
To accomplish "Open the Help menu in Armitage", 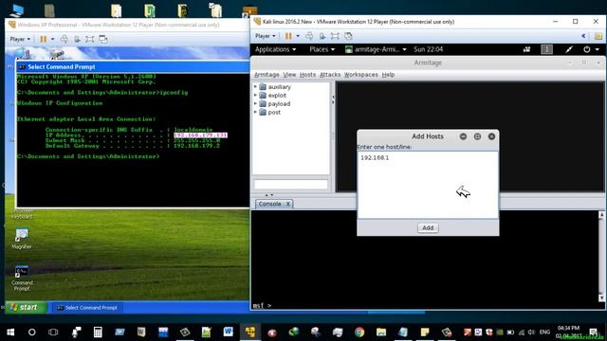I will point(388,75).
